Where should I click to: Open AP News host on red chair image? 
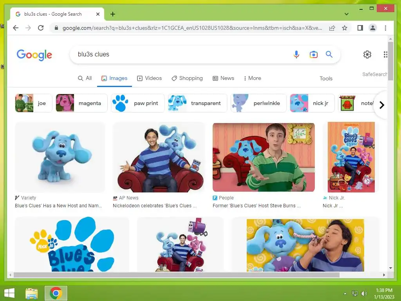click(x=159, y=157)
